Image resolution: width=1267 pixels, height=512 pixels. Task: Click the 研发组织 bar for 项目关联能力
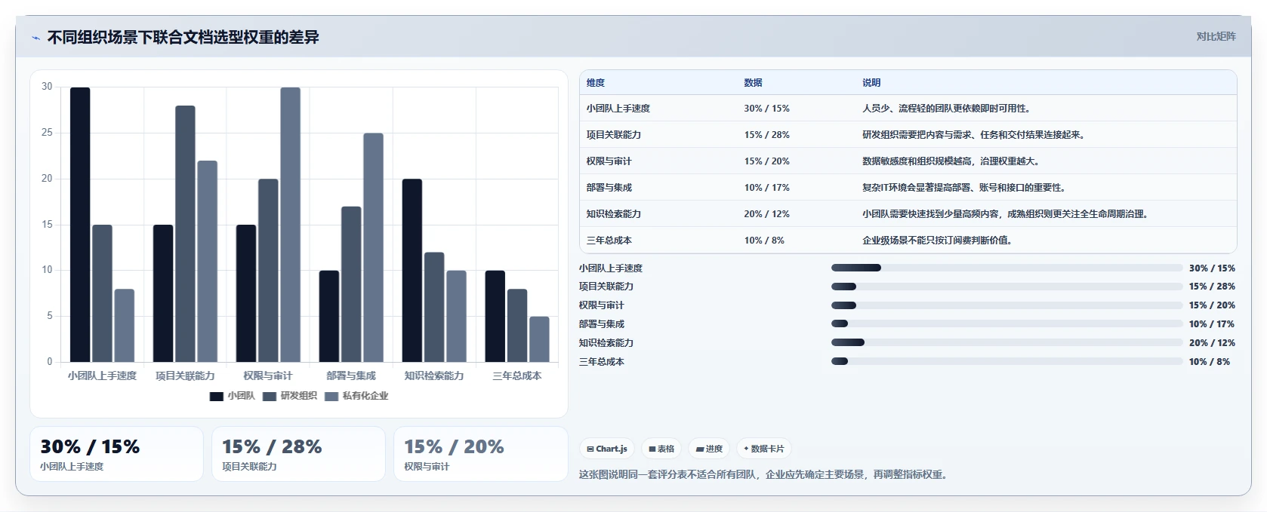point(185,234)
